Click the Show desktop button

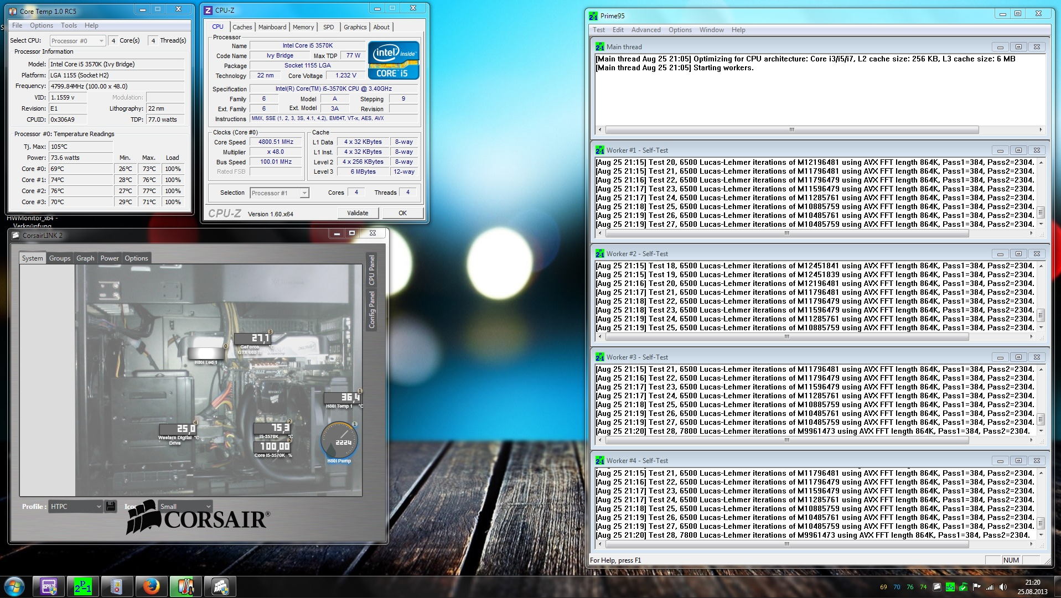point(1057,587)
